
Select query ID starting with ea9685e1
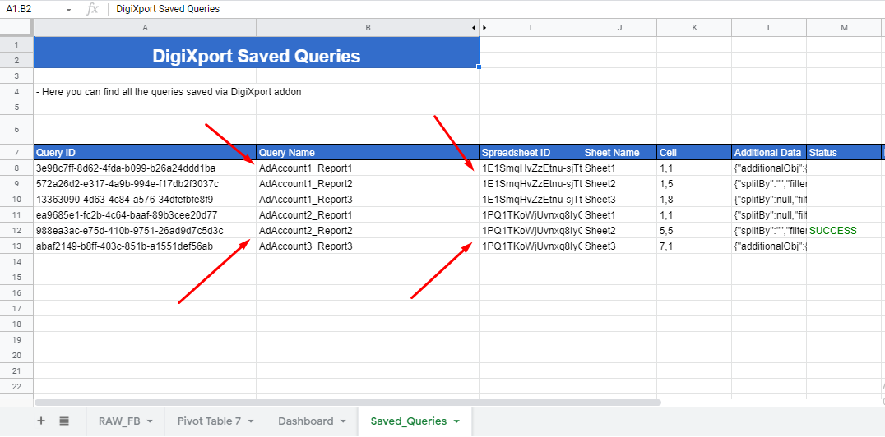145,214
